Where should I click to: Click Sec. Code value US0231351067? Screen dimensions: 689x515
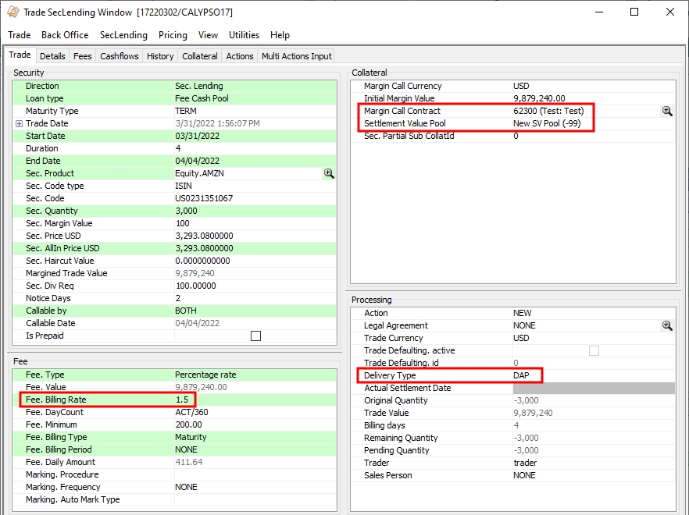click(x=204, y=198)
